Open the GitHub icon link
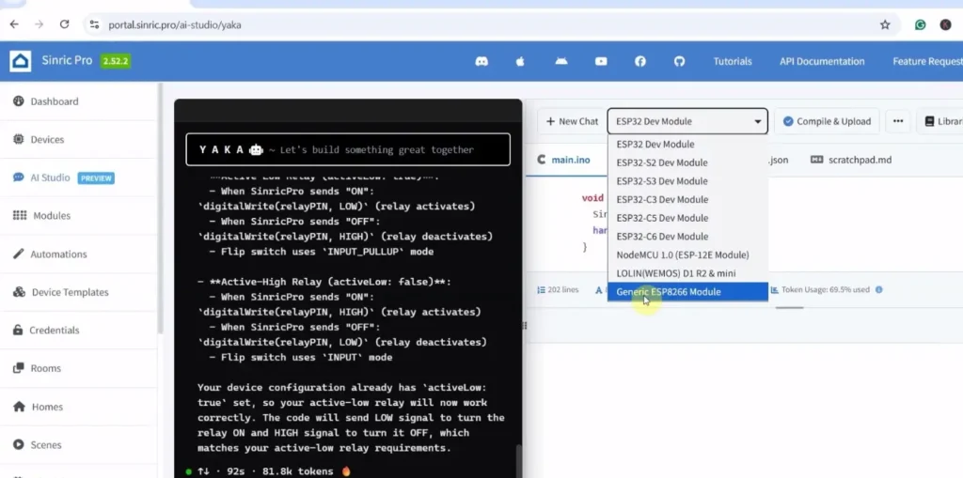963x478 pixels. 679,61
